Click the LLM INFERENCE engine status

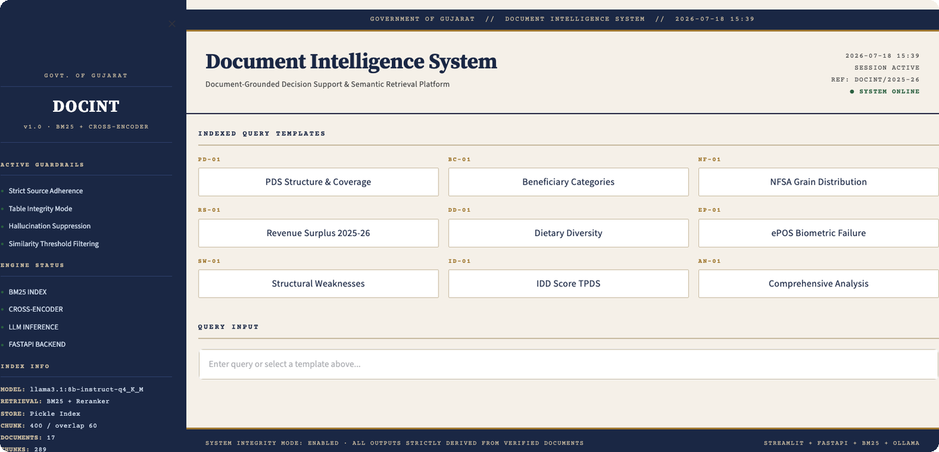[34, 327]
